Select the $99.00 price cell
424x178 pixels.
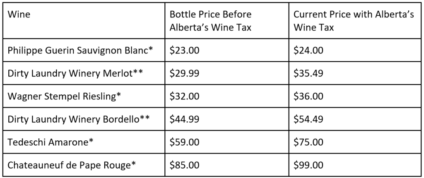[308, 165]
